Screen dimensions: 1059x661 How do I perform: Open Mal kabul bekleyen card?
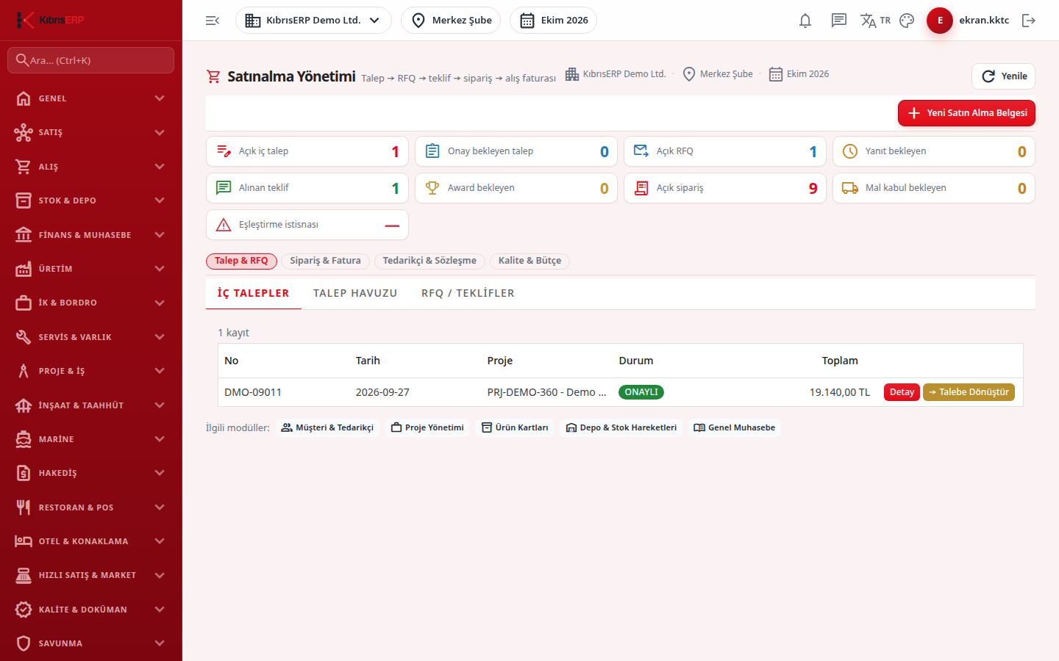934,188
